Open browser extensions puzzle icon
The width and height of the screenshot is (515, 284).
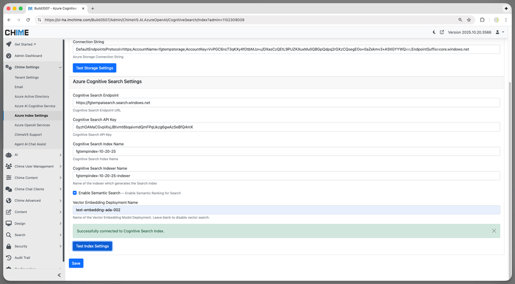(x=482, y=20)
